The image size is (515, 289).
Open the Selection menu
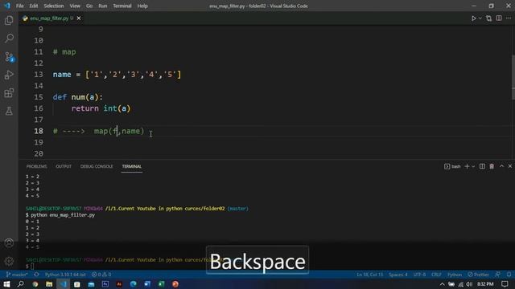tap(54, 6)
